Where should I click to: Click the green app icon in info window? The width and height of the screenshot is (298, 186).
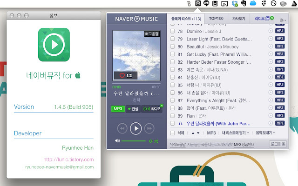[54, 45]
